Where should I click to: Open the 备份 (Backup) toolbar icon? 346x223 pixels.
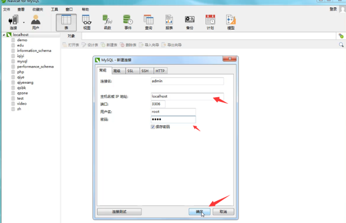[189, 22]
